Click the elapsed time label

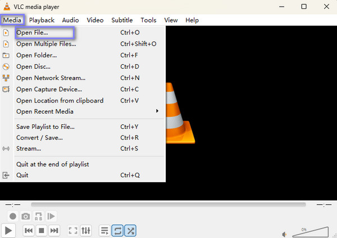pos(13,205)
